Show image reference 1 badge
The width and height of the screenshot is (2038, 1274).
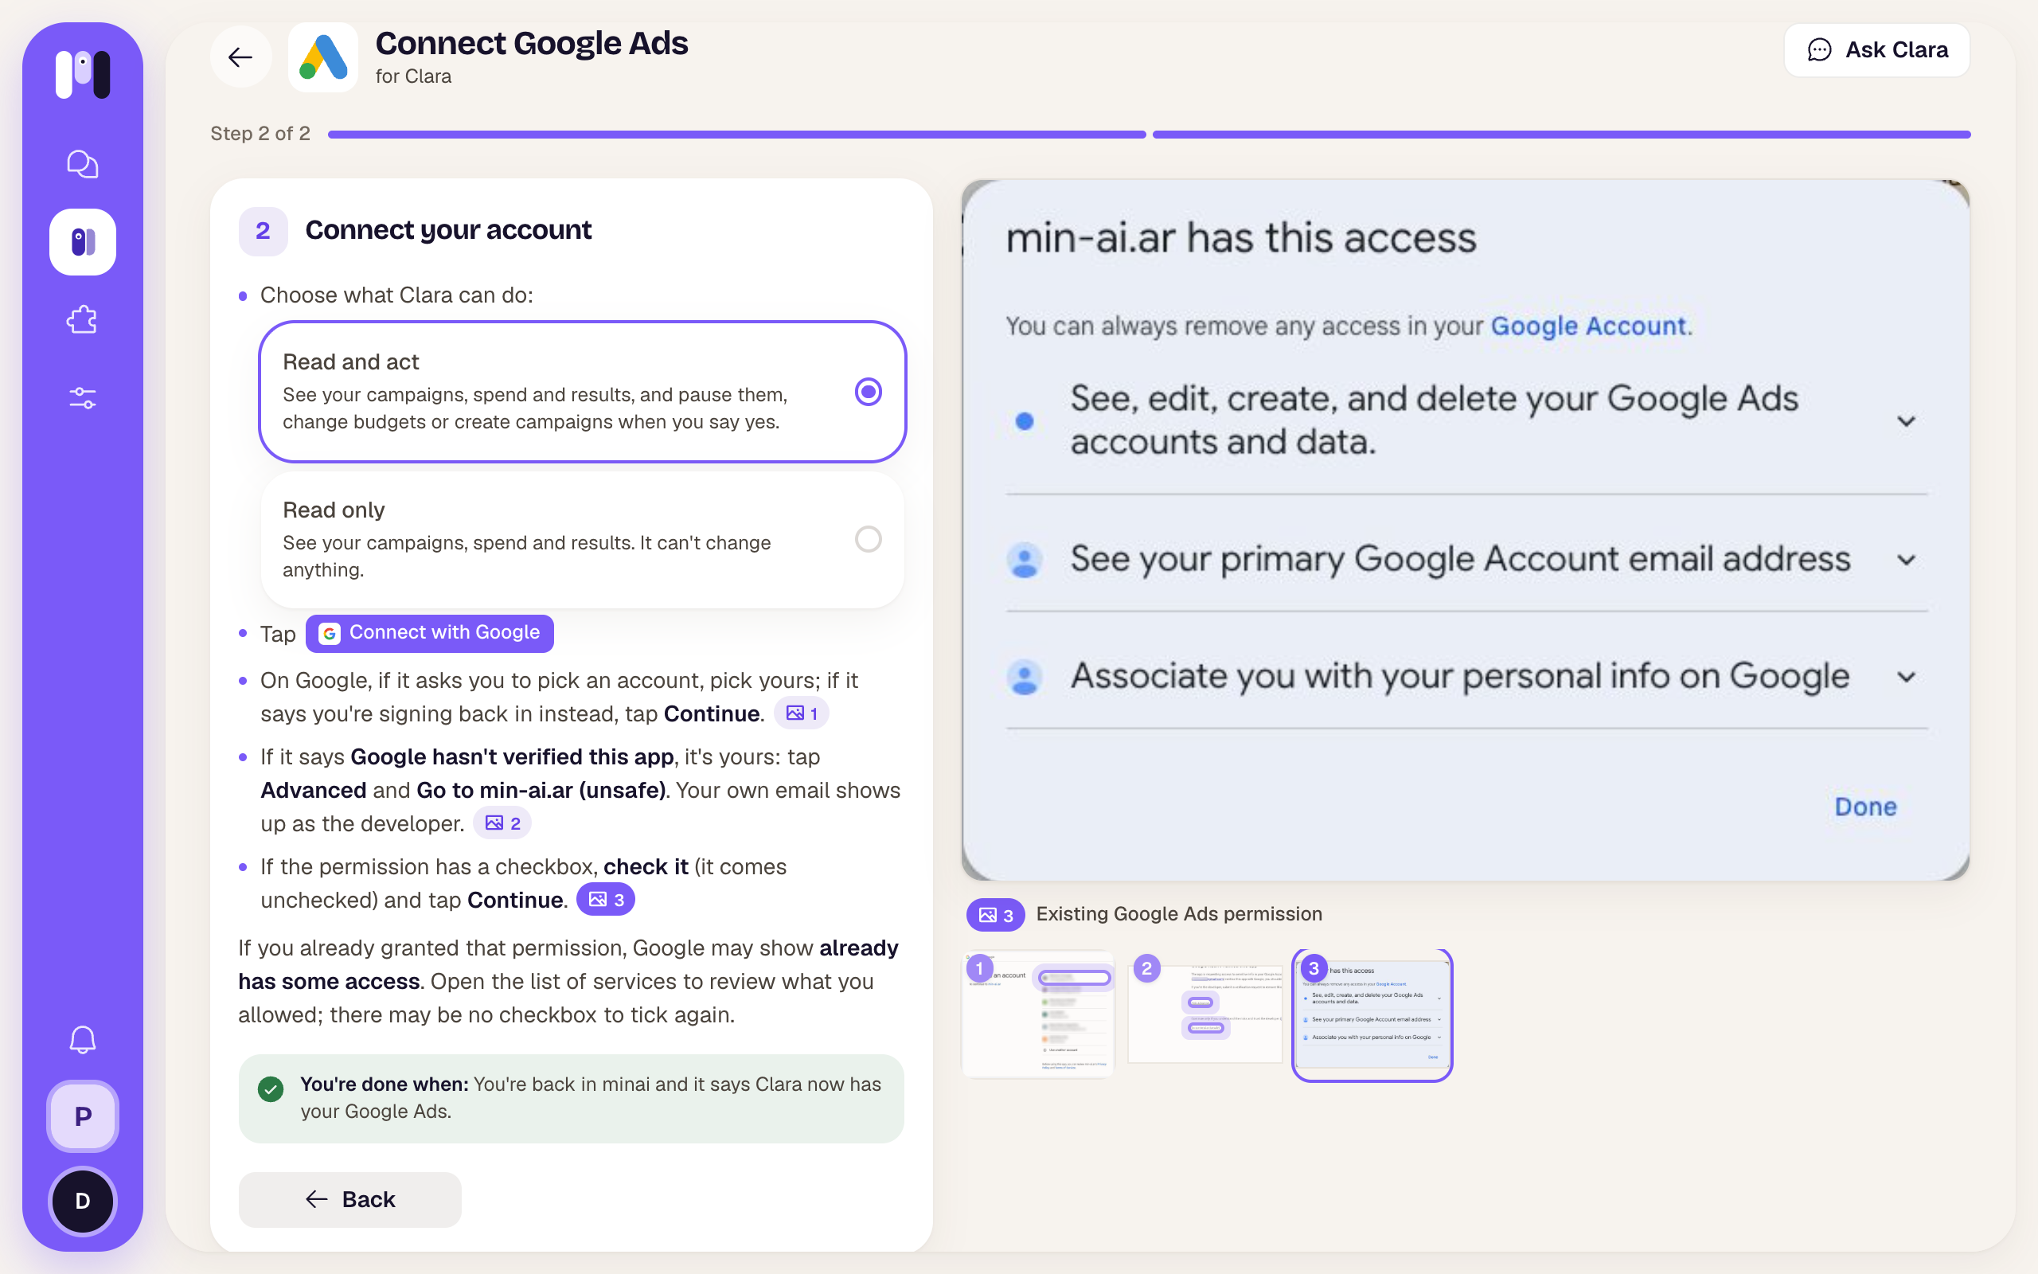pos(802,713)
